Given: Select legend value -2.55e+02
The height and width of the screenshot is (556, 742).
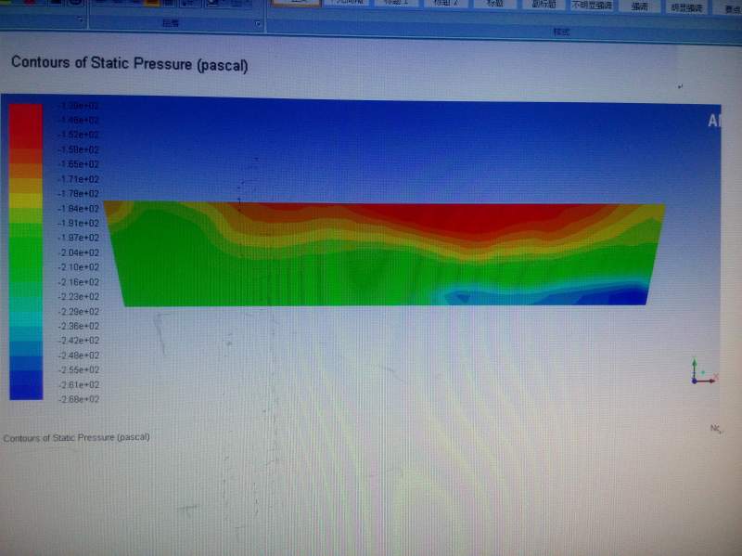Looking at the screenshot, I should [79, 369].
